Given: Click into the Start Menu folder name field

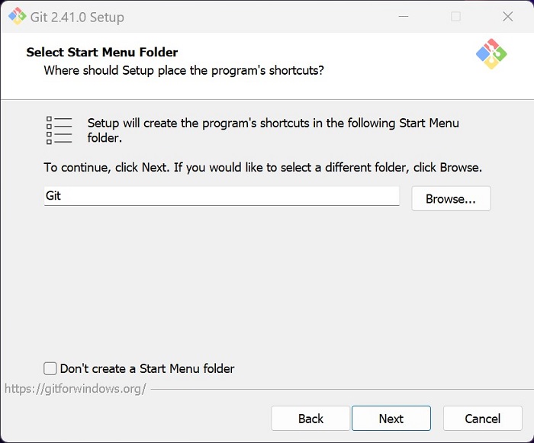Looking at the screenshot, I should [221, 196].
